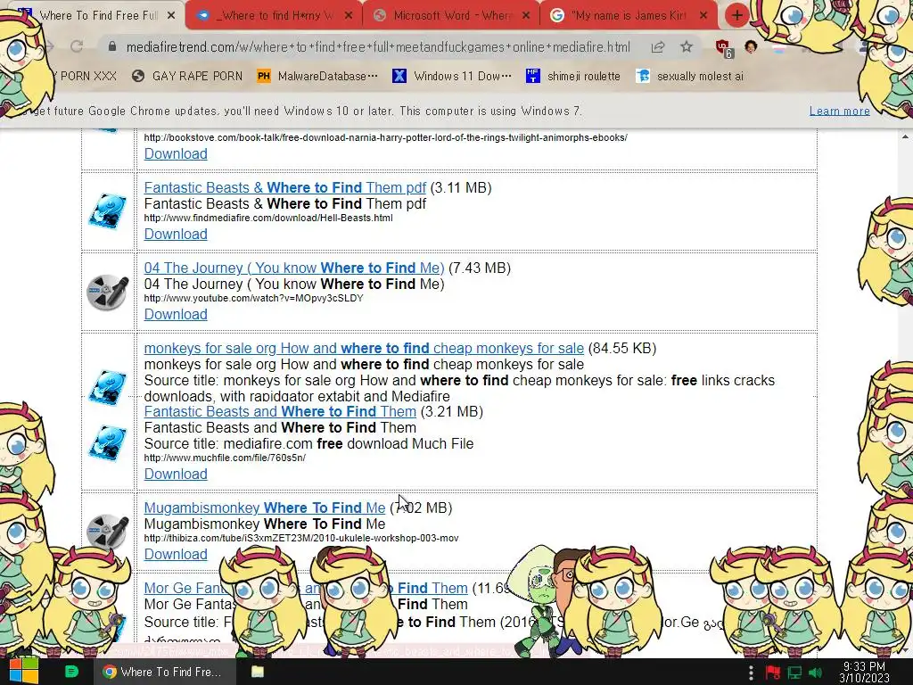Click the page scrollbar up arrow
The image size is (913, 685).
905,136
